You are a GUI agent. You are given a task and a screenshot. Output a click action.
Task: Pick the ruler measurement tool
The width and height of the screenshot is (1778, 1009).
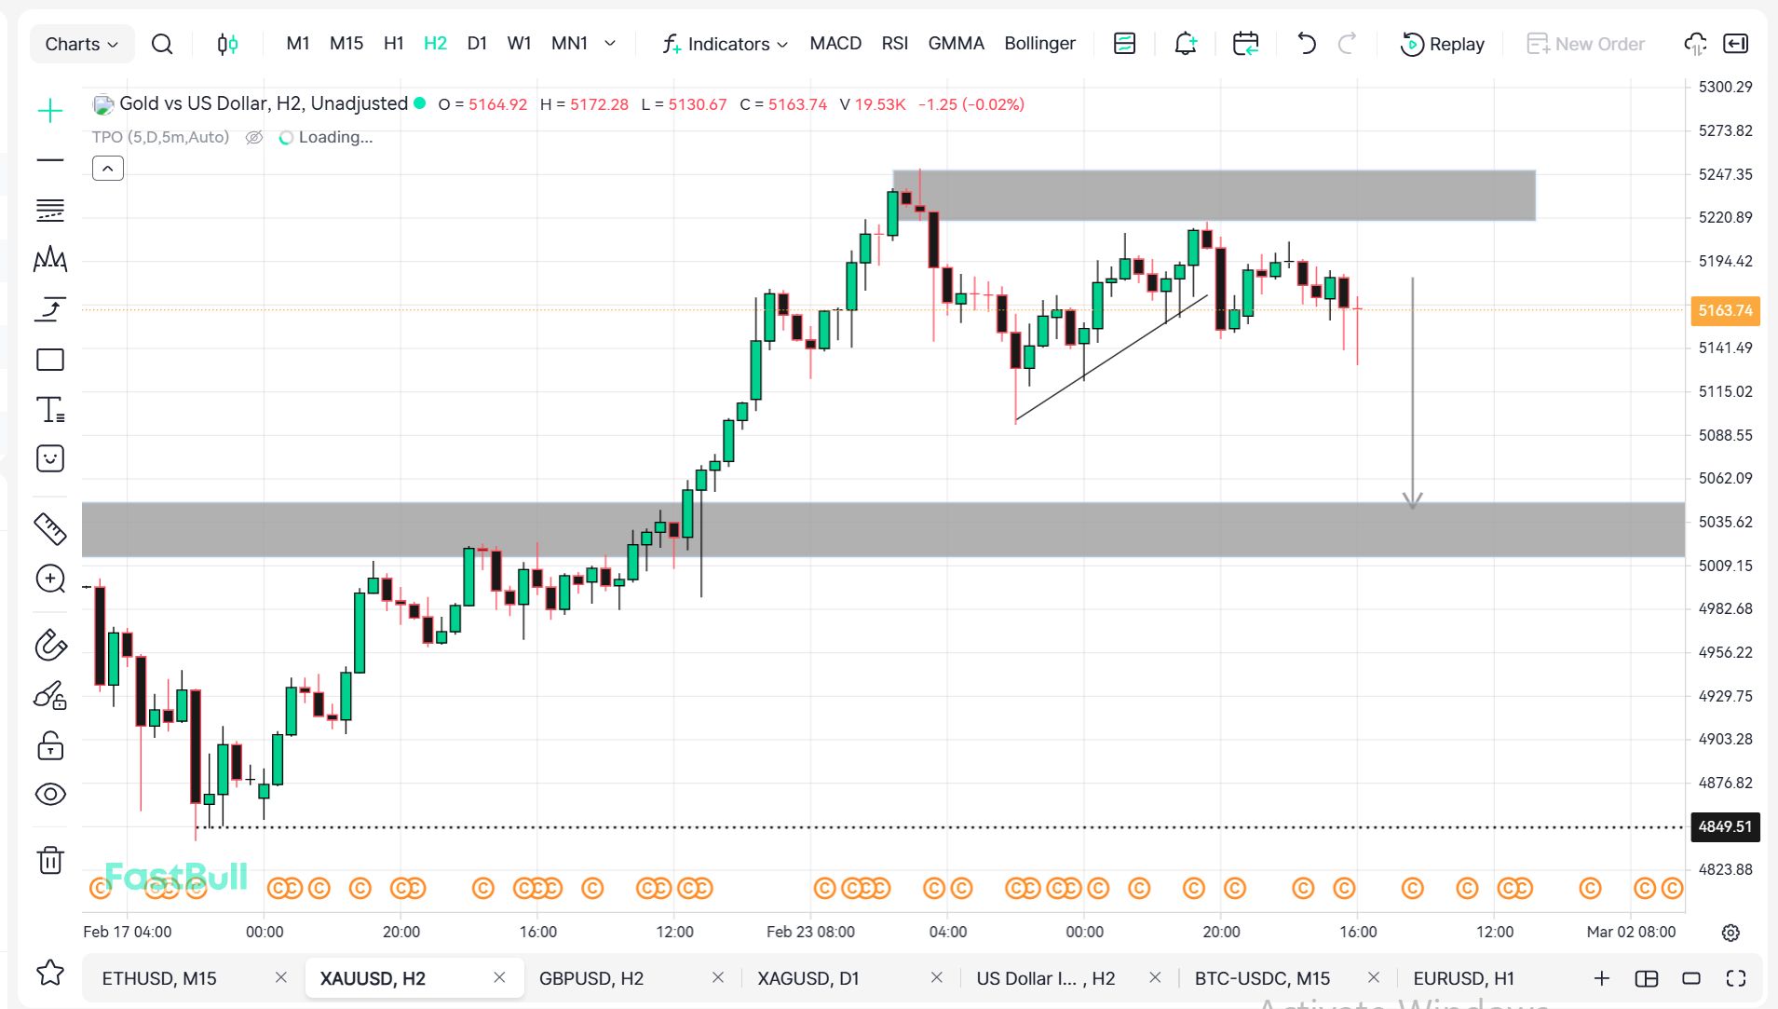pos(50,528)
